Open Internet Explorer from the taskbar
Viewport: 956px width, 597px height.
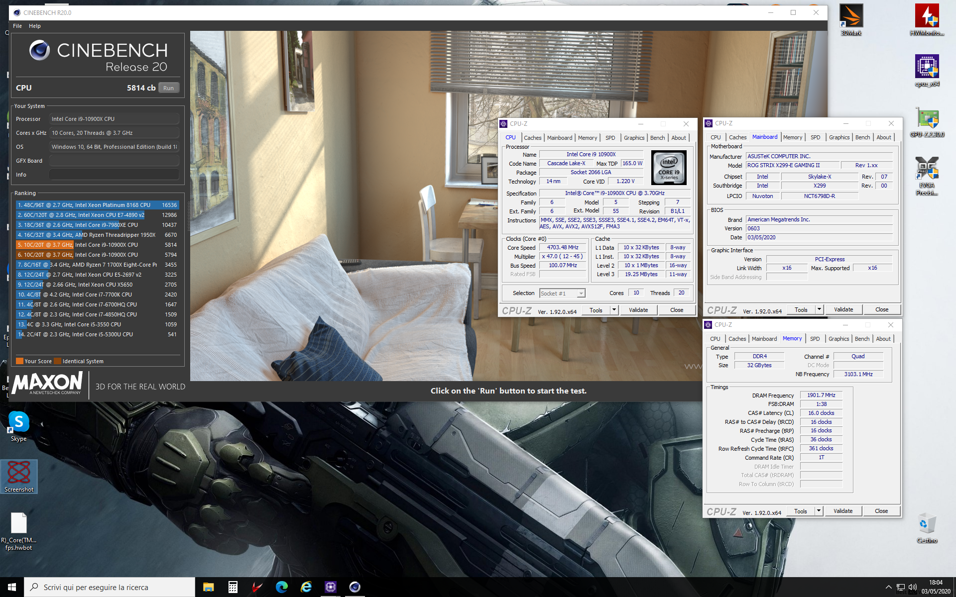click(x=306, y=587)
